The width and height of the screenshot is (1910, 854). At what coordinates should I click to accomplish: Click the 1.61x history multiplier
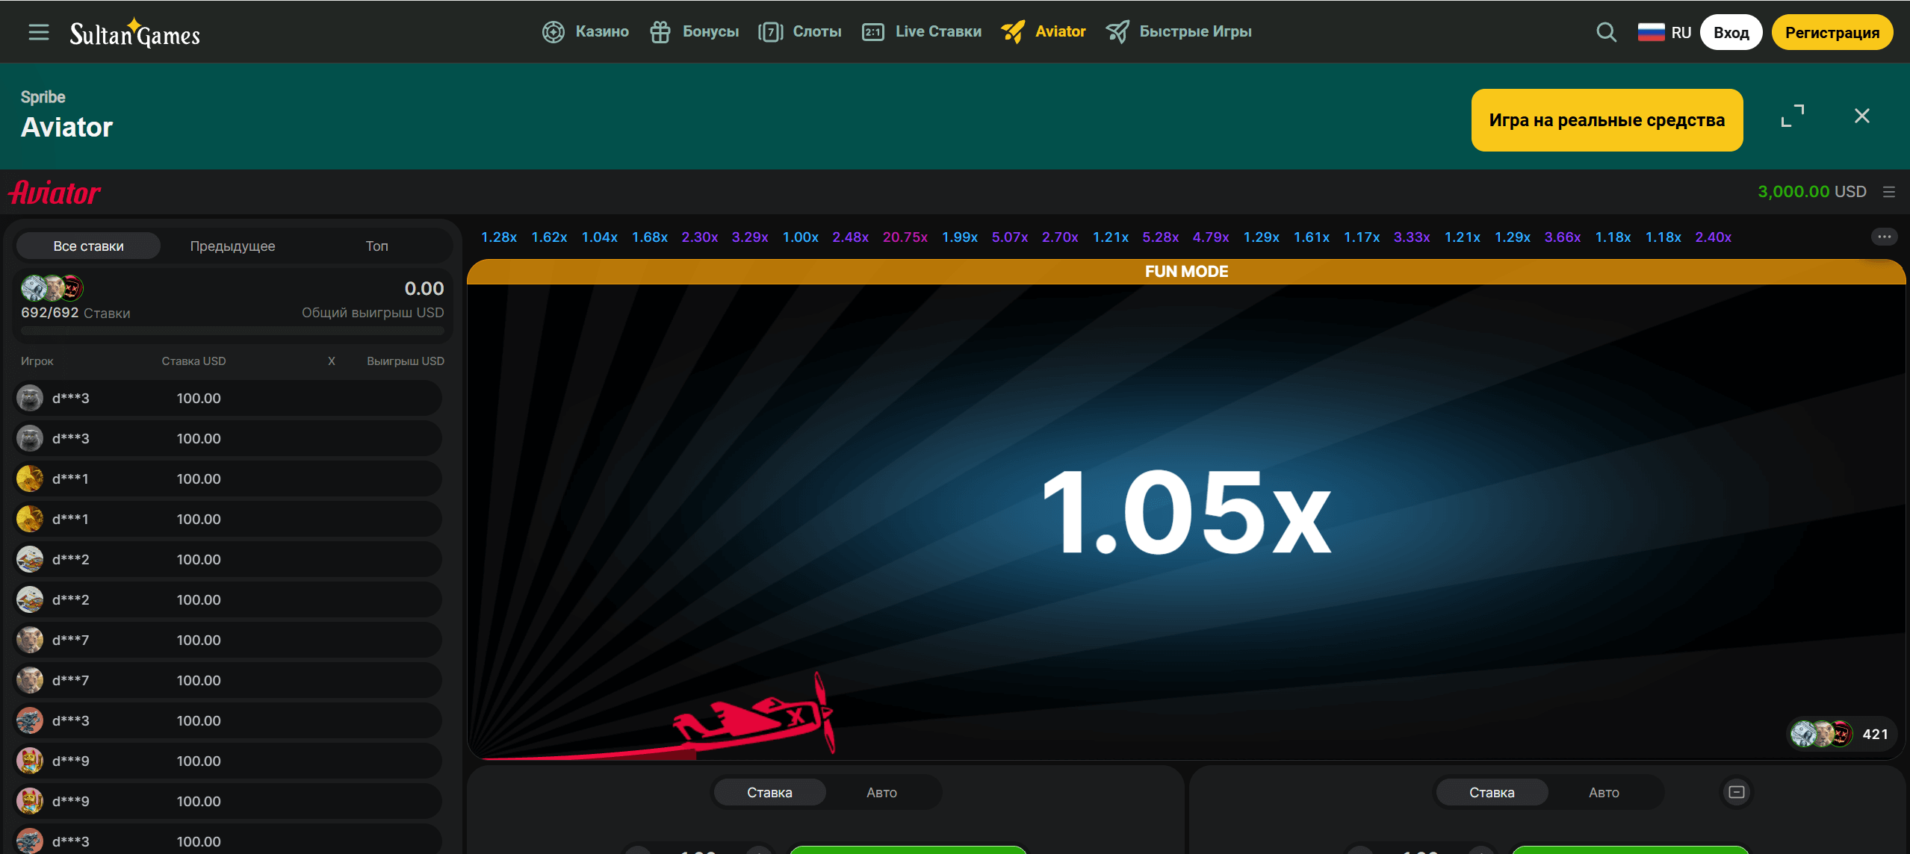point(1312,237)
